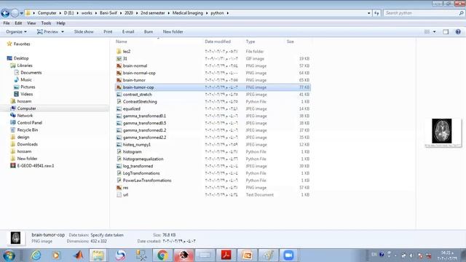Viewport: 466px width, 262px height.
Task: Click E-mail in the toolbar
Action: (x=128, y=32)
